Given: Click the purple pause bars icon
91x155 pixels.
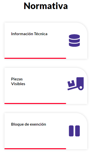Looking at the screenshot, I should click(x=74, y=131).
